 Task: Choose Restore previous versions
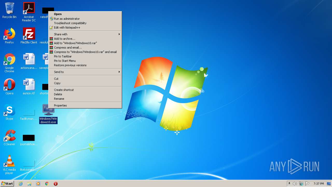pyautogui.click(x=85, y=65)
